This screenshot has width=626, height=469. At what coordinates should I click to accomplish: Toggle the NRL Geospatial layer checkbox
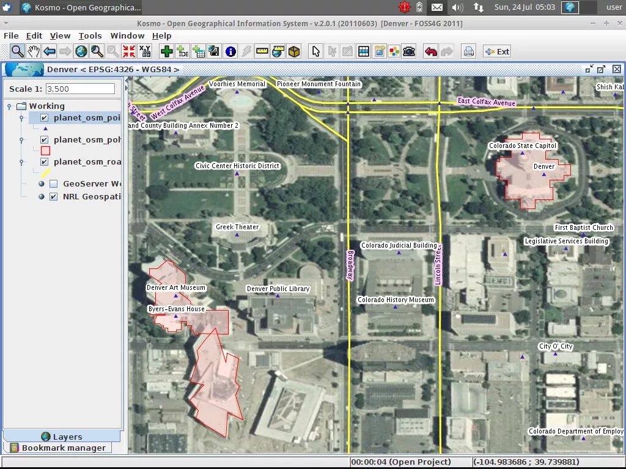[x=54, y=196]
